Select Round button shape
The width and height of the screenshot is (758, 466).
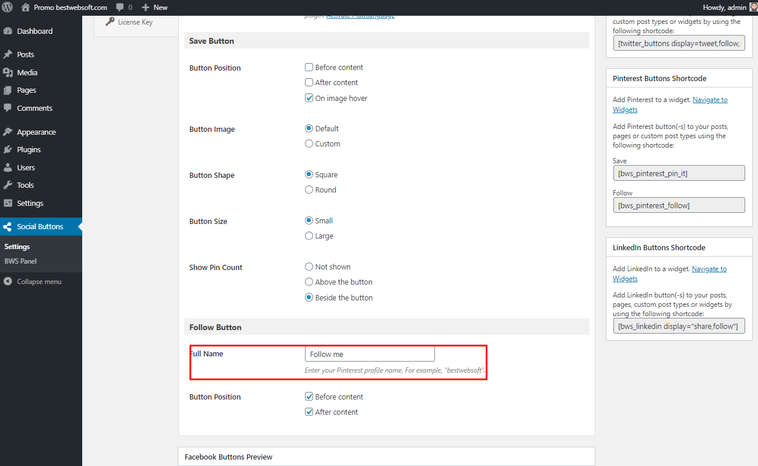309,190
